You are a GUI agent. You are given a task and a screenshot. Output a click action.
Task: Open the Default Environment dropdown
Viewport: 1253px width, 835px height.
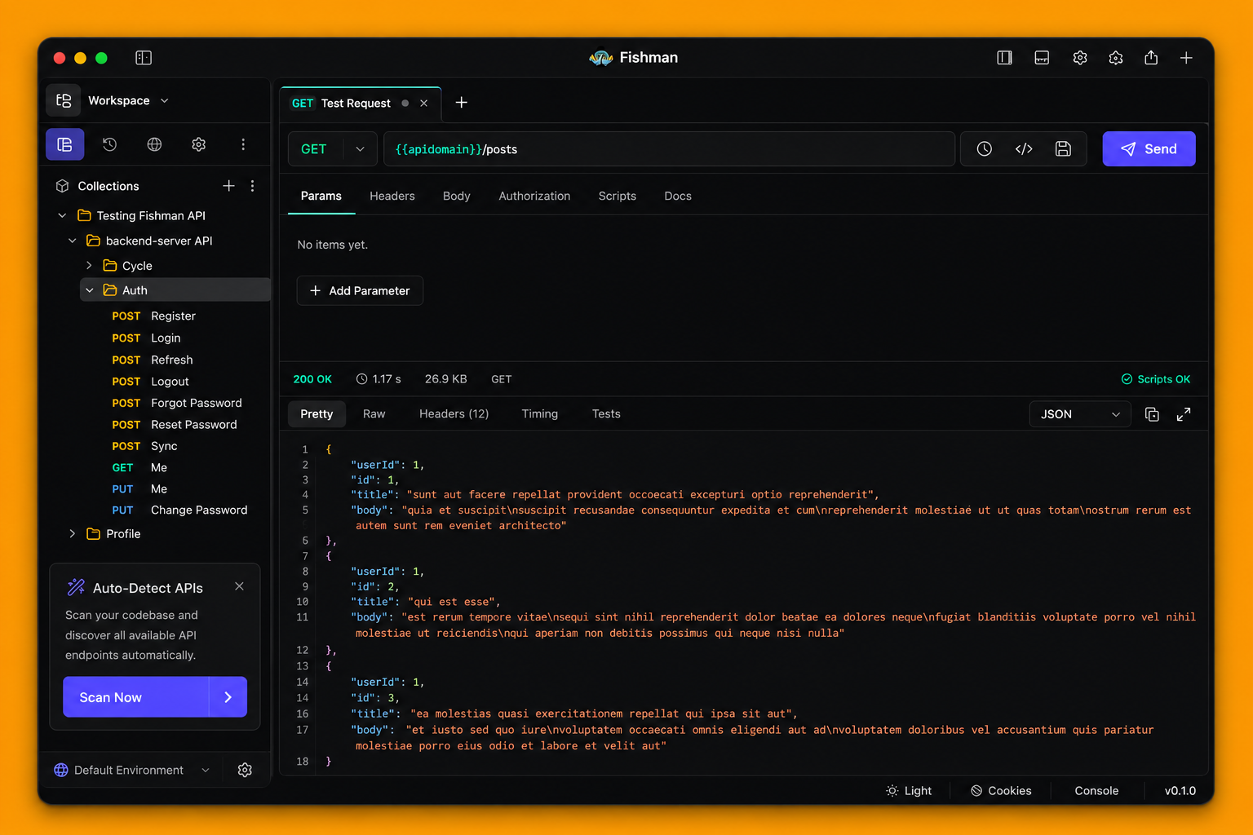pyautogui.click(x=132, y=770)
